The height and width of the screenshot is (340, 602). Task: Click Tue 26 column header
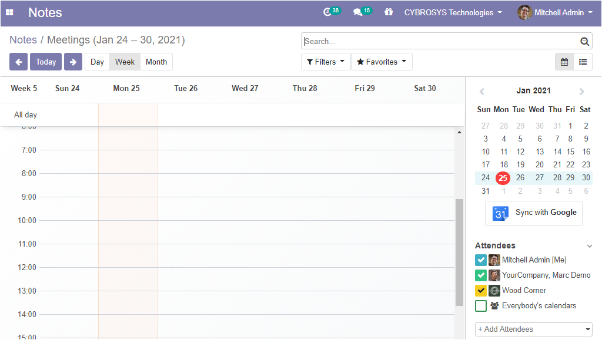186,89
